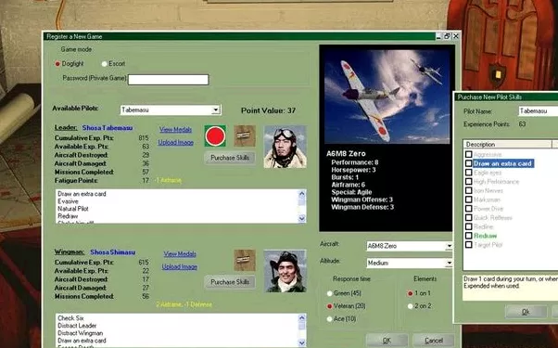The width and height of the screenshot is (558, 348).
Task: Choose Green (45) response time
Action: point(330,293)
